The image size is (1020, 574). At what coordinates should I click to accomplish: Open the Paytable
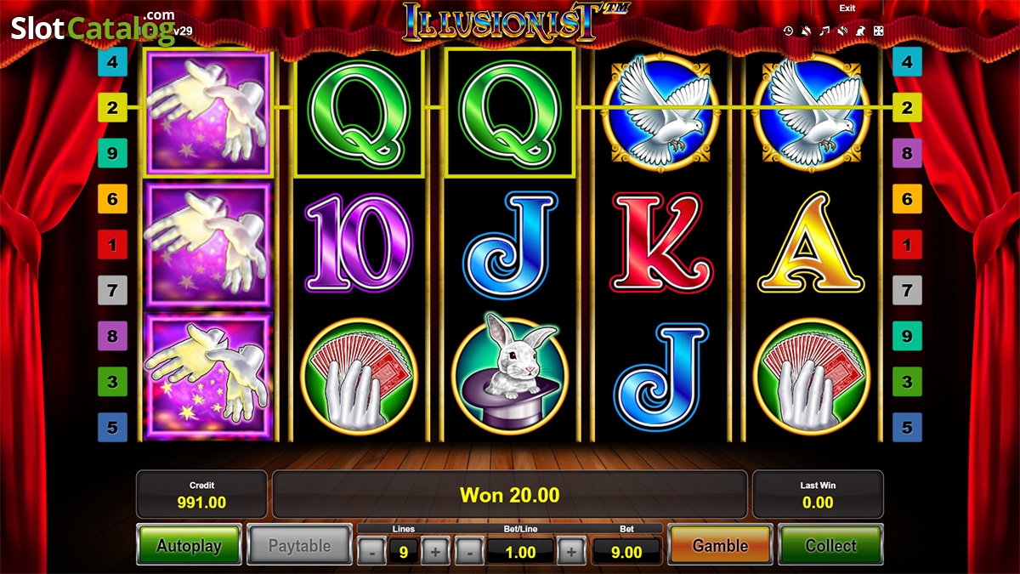pyautogui.click(x=299, y=546)
